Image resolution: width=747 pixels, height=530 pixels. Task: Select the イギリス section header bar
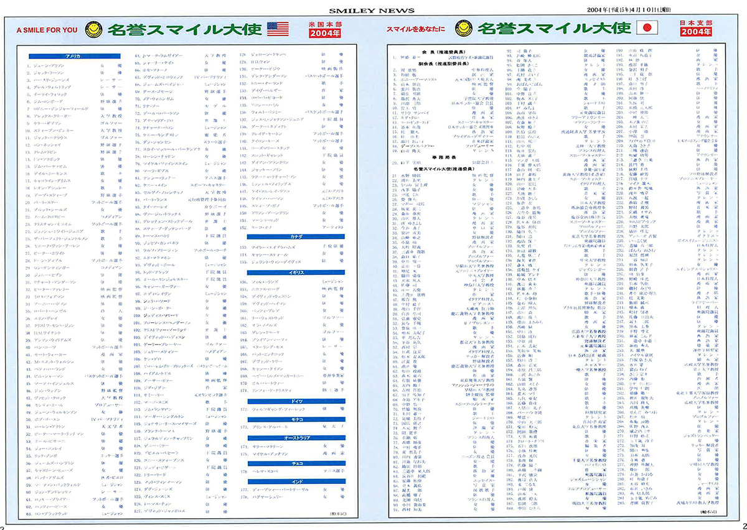(296, 272)
